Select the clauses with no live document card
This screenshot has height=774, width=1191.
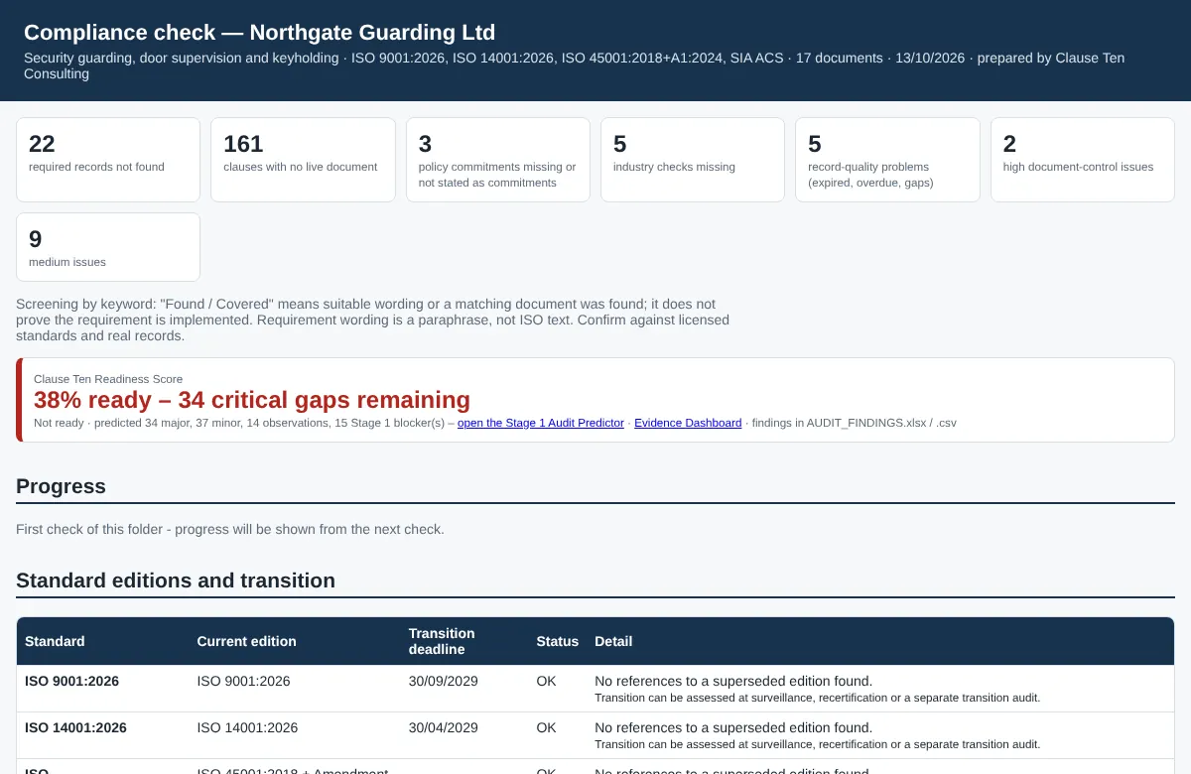[x=303, y=160]
